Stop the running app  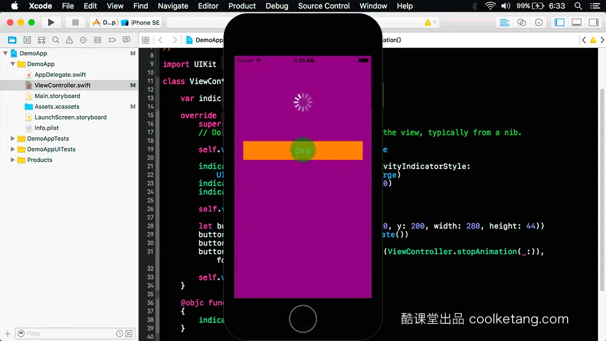tap(75, 22)
